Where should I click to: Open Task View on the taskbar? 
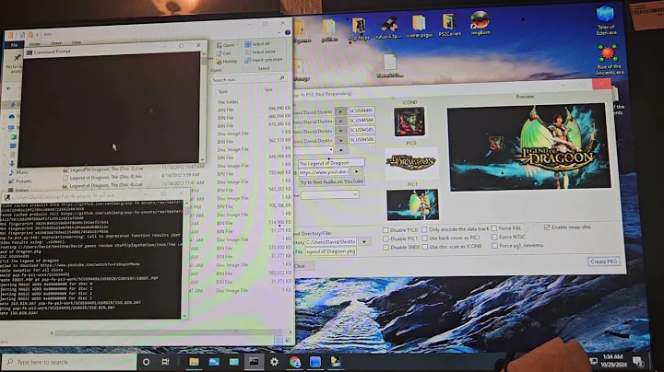[x=166, y=362]
